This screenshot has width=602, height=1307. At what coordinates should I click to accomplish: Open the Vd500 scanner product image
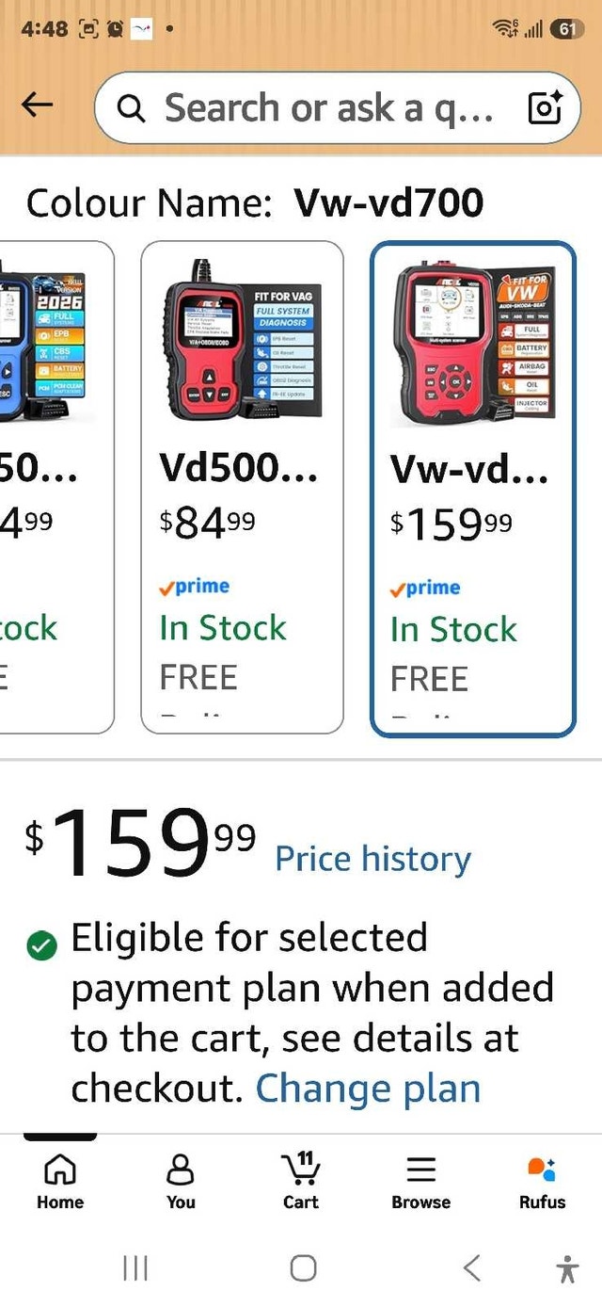[243, 341]
